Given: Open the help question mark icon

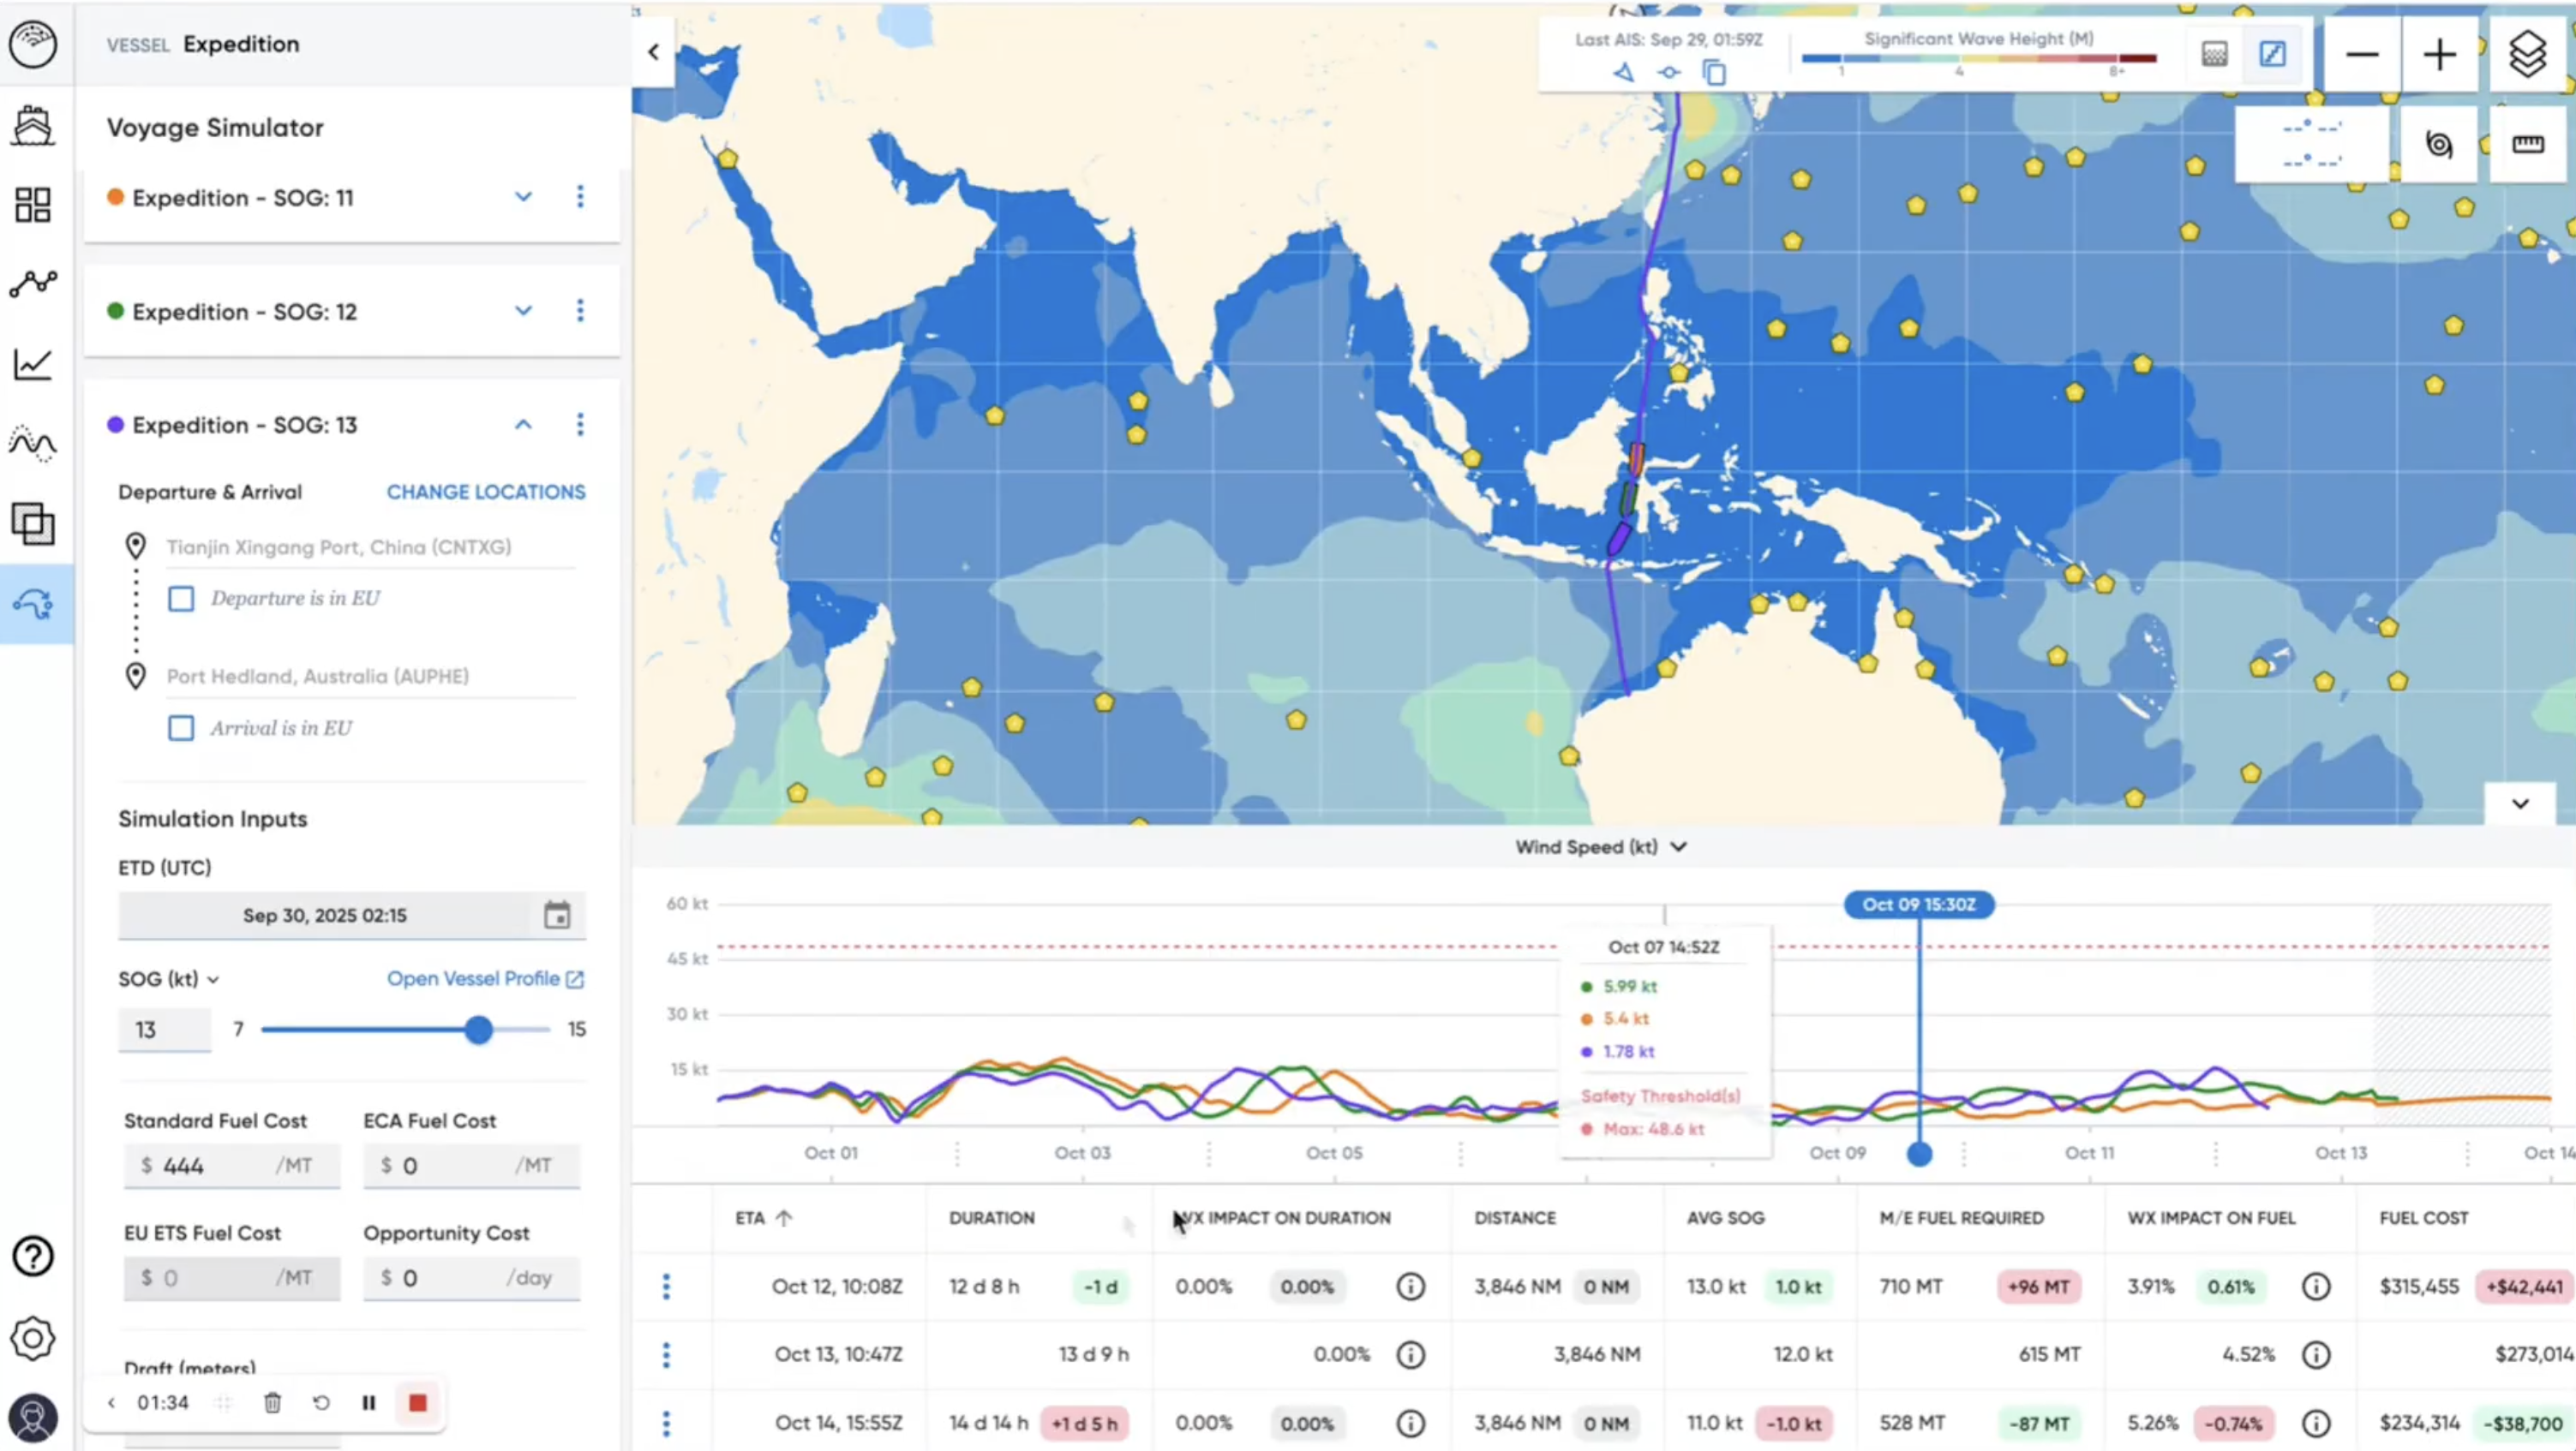Looking at the screenshot, I should [33, 1256].
